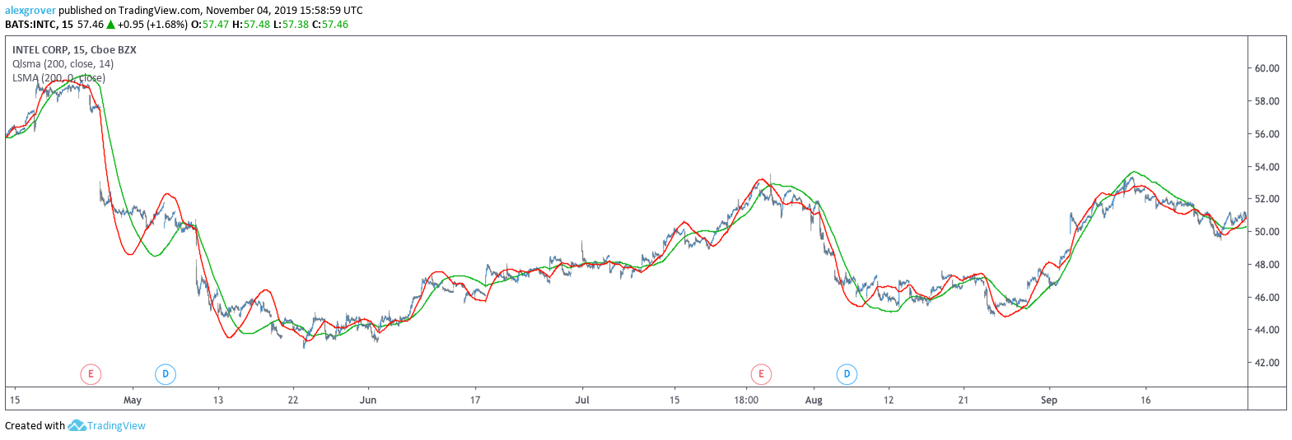
Task: Click the May date axis label
Action: pyautogui.click(x=133, y=401)
